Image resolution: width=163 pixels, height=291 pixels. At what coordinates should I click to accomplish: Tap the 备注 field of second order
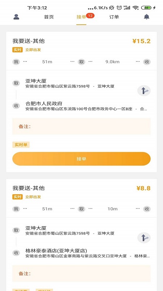coord(81,274)
